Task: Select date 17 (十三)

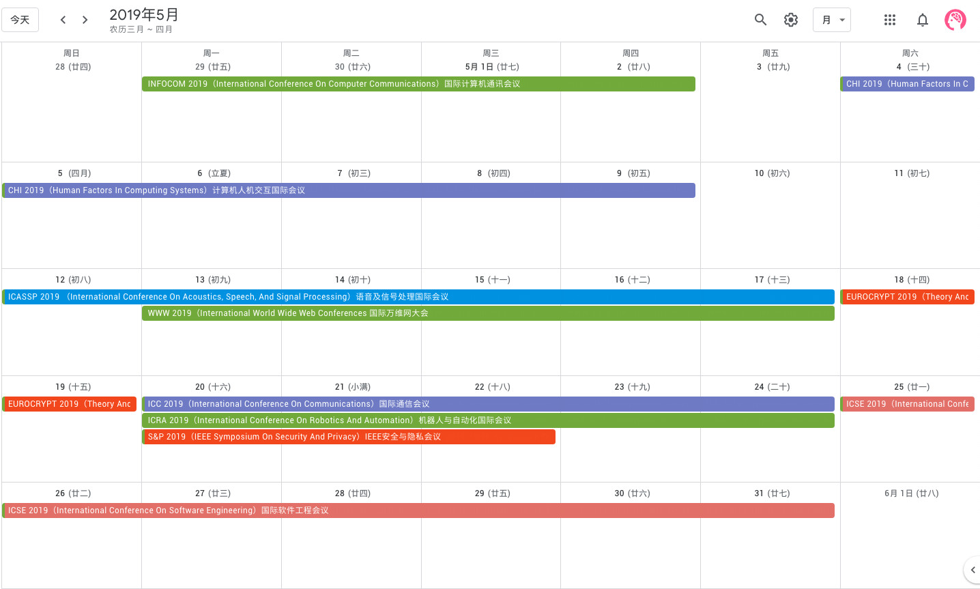Action: coord(772,280)
